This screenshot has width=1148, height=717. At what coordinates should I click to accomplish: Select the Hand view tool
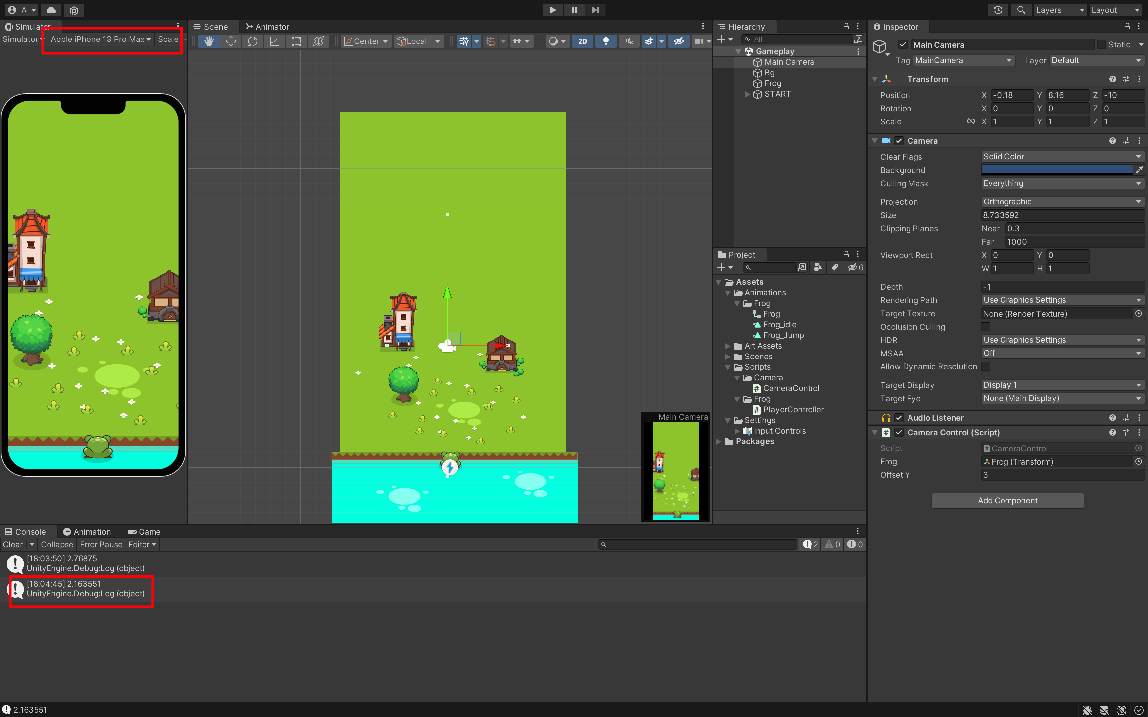209,41
